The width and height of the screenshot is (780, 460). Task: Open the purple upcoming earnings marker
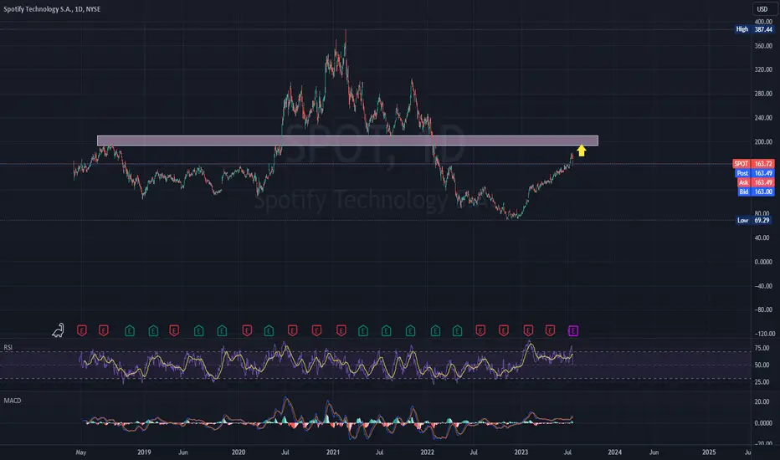[573, 330]
